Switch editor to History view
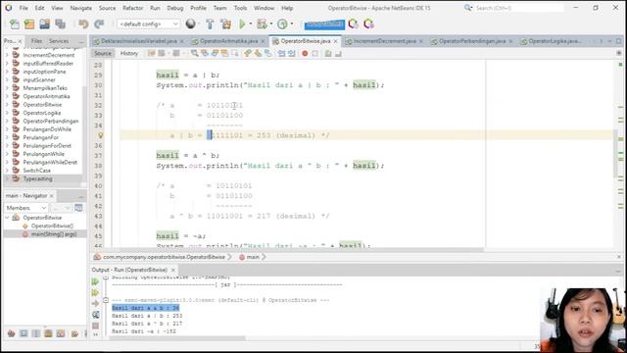The image size is (627, 353). coord(128,53)
